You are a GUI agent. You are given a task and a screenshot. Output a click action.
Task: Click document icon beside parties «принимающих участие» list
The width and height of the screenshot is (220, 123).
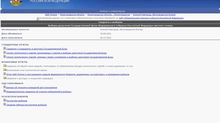[x=4, y=52]
